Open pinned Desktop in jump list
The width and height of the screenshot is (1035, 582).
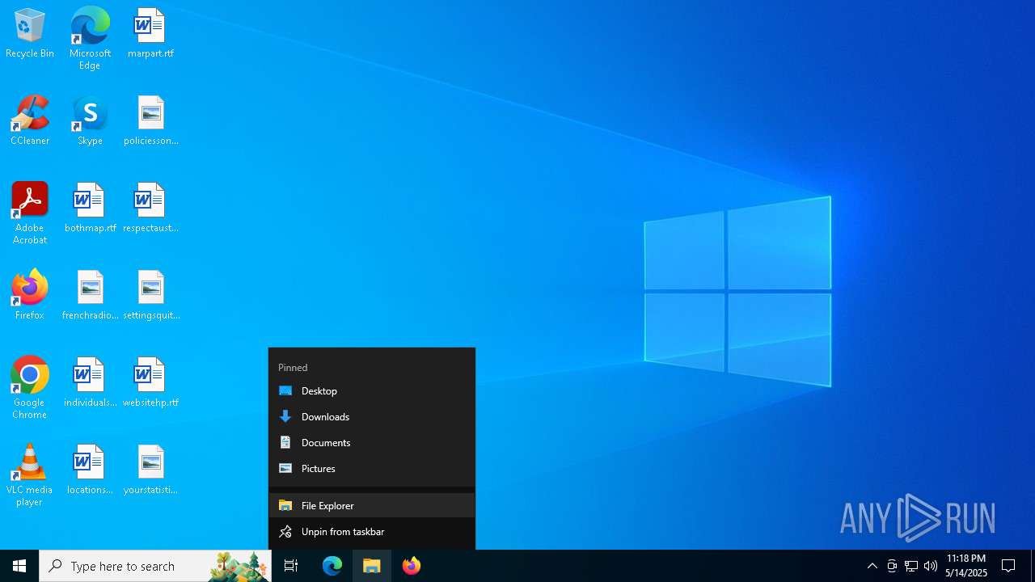coord(372,390)
